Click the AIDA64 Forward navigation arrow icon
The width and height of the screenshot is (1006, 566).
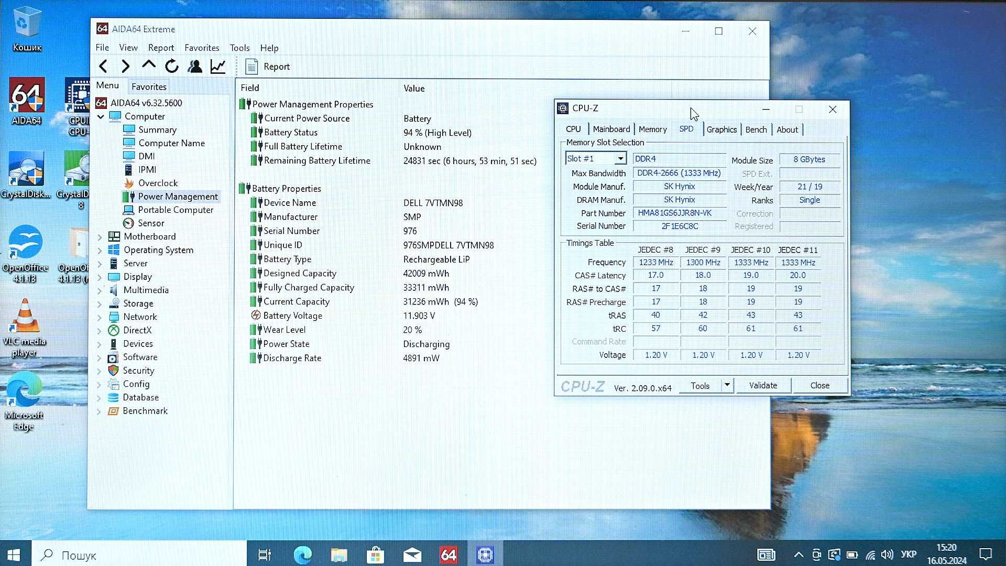pyautogui.click(x=126, y=66)
